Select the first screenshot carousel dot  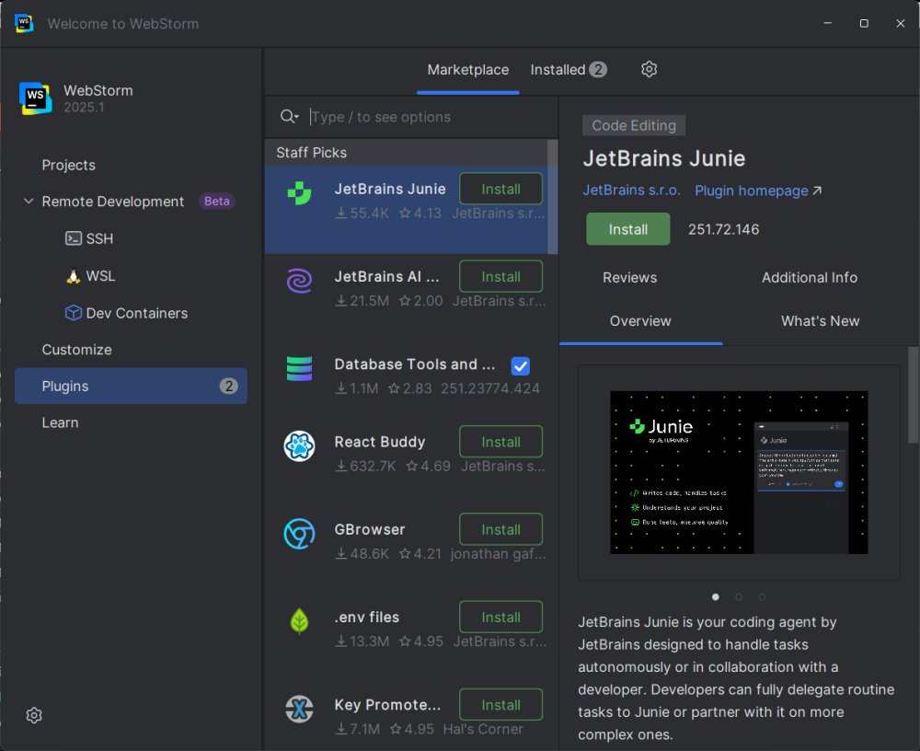point(715,597)
